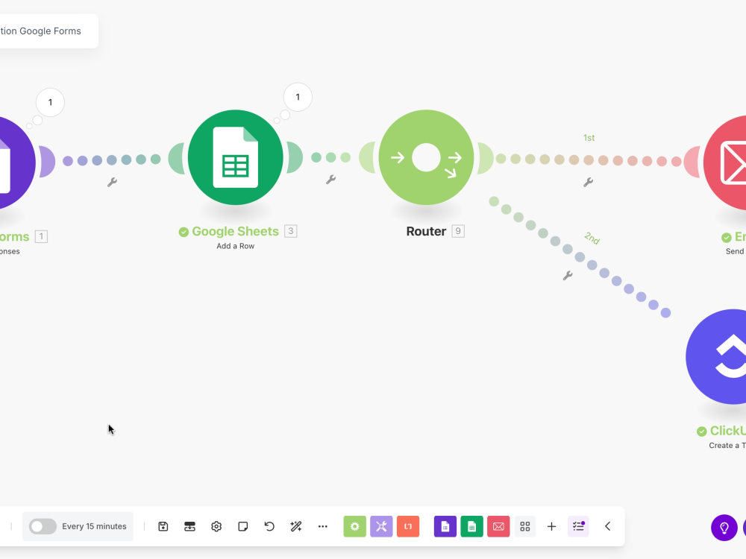Open the Every 15 minutes schedule setting

(x=94, y=526)
